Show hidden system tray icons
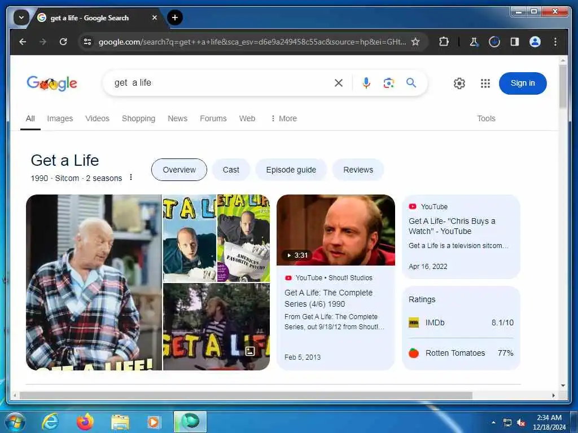The width and height of the screenshot is (578, 433). tap(493, 422)
